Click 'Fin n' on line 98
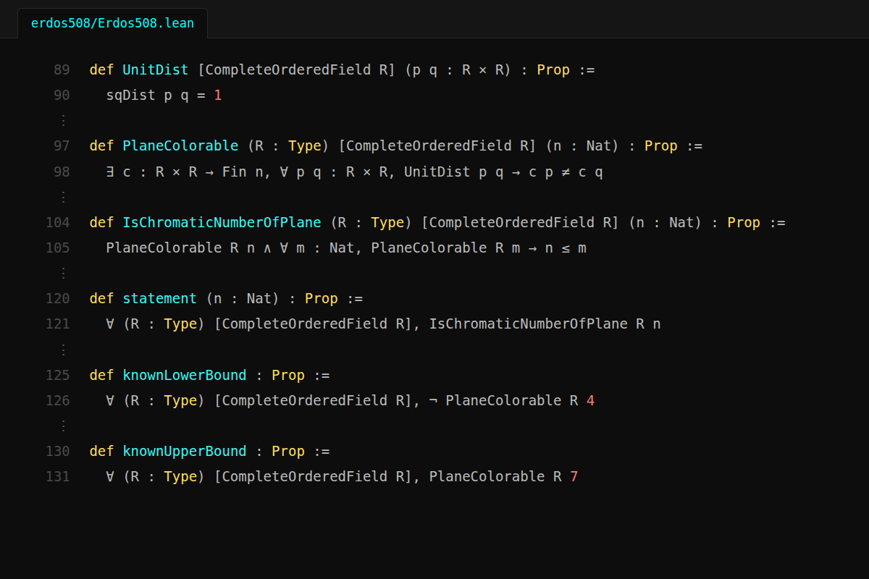This screenshot has width=869, height=579. pyautogui.click(x=243, y=172)
